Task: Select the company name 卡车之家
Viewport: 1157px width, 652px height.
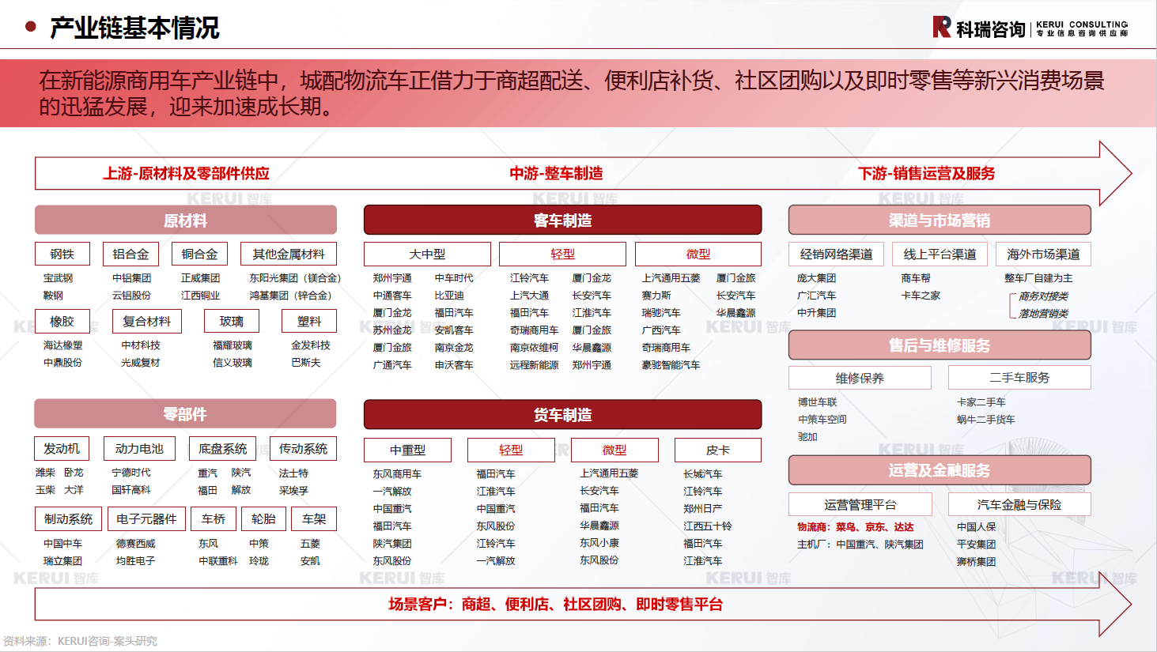Action: [x=921, y=296]
